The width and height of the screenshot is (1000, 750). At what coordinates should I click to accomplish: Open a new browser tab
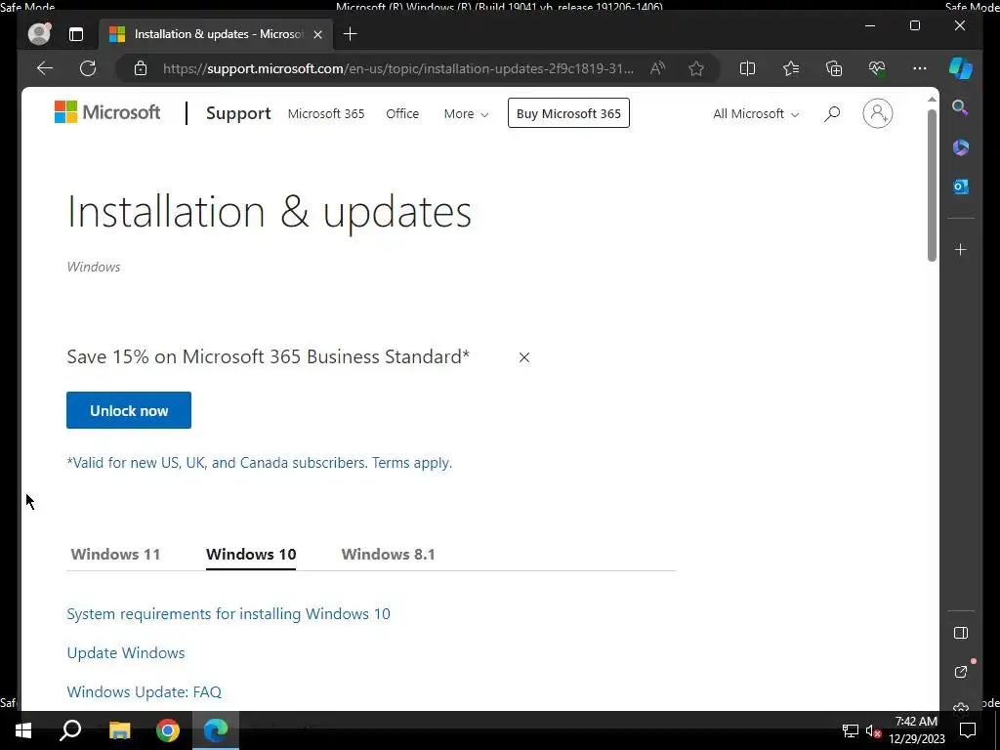tap(351, 34)
